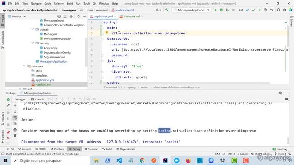View breakpoints red circles icon
Viewport: 294px width, 165px height.
(x=8, y=132)
